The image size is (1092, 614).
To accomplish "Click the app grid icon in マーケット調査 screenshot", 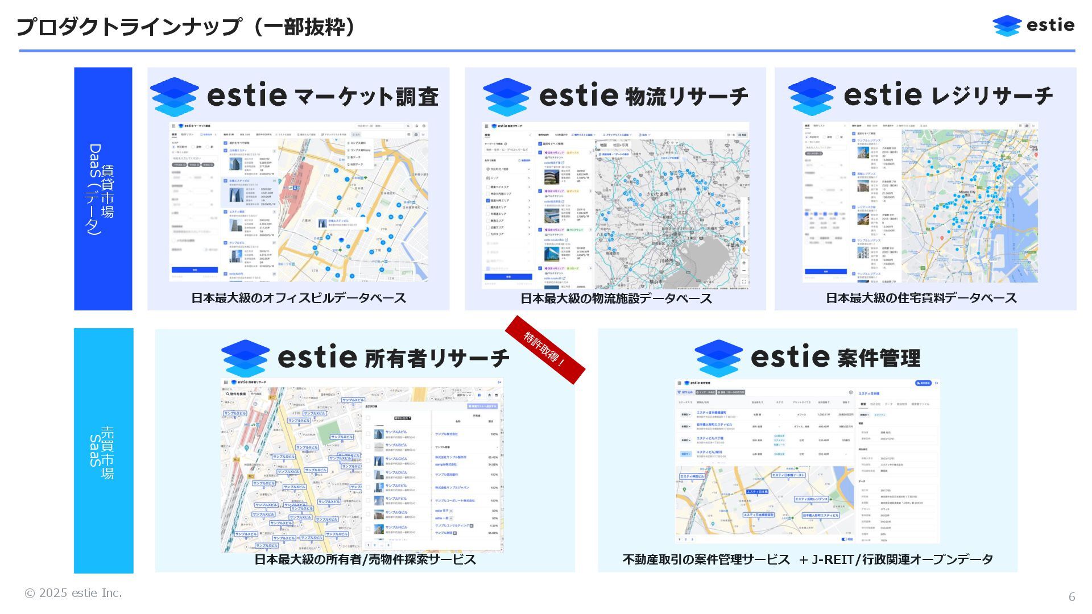I will click(173, 126).
